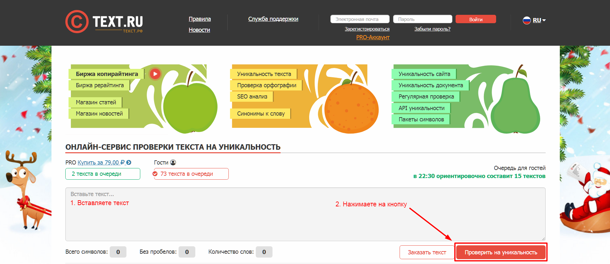The height and width of the screenshot is (264, 610).
Task: Click the Всего символов counter value
Action: tap(118, 252)
